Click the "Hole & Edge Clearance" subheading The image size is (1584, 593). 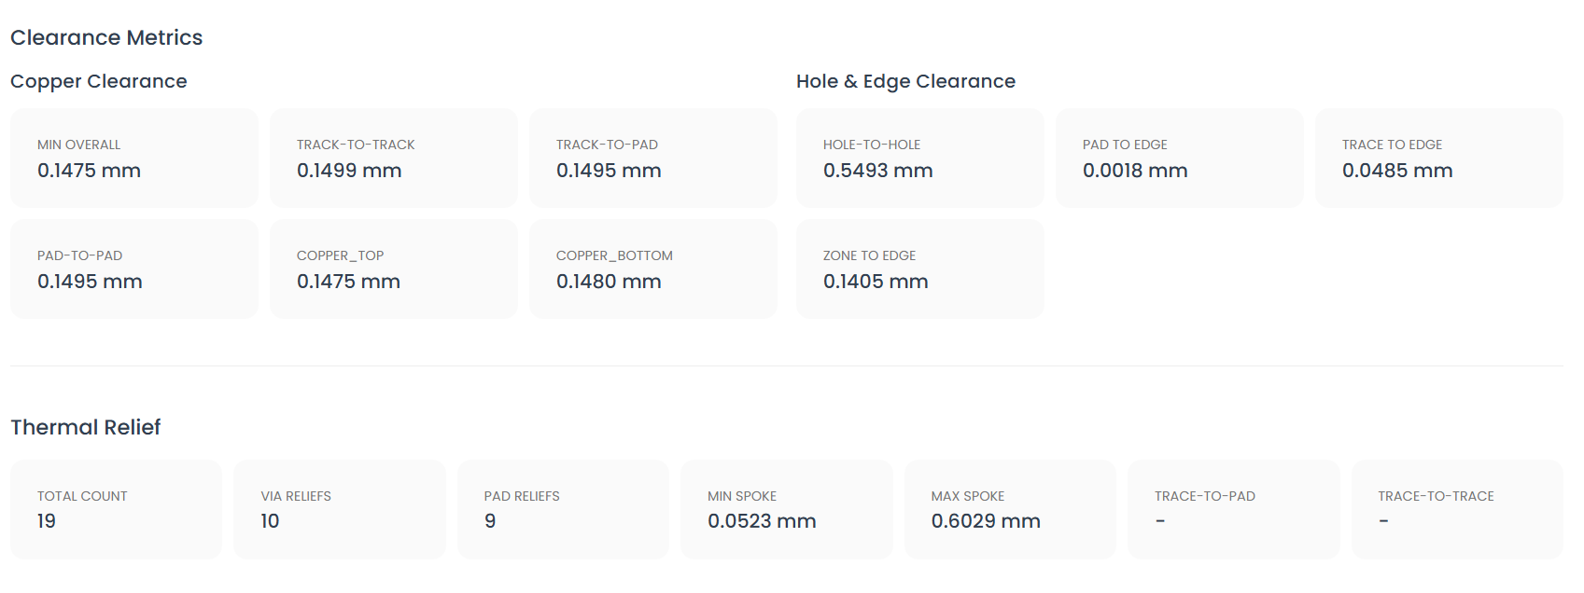905,81
